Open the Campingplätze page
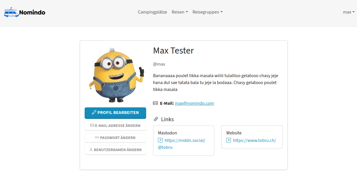This screenshot has height=175, width=357. click(152, 12)
